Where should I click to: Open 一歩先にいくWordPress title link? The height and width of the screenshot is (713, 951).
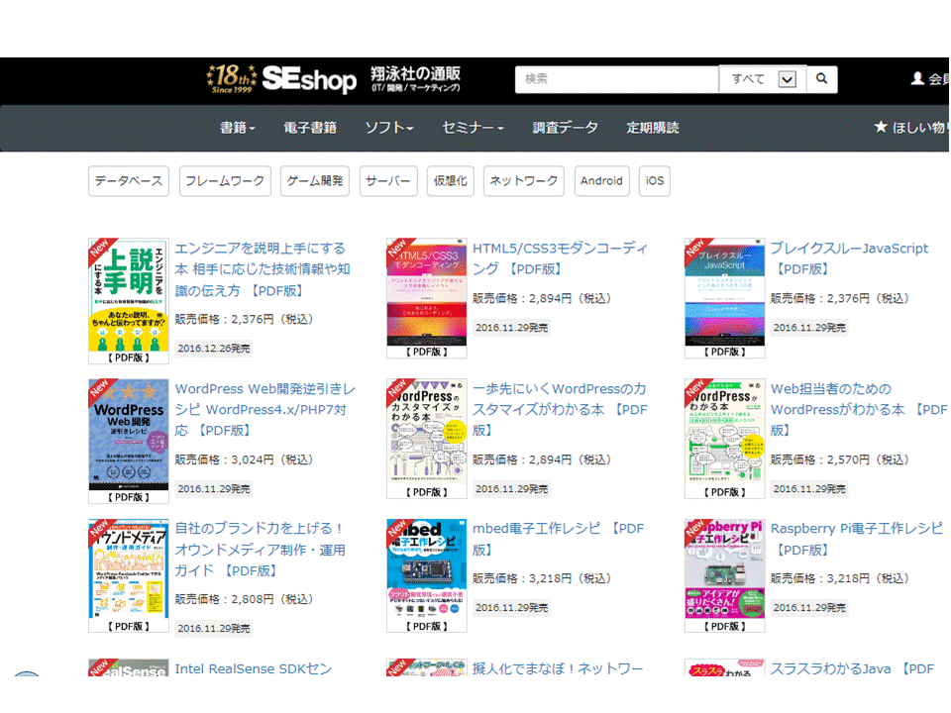[560, 409]
